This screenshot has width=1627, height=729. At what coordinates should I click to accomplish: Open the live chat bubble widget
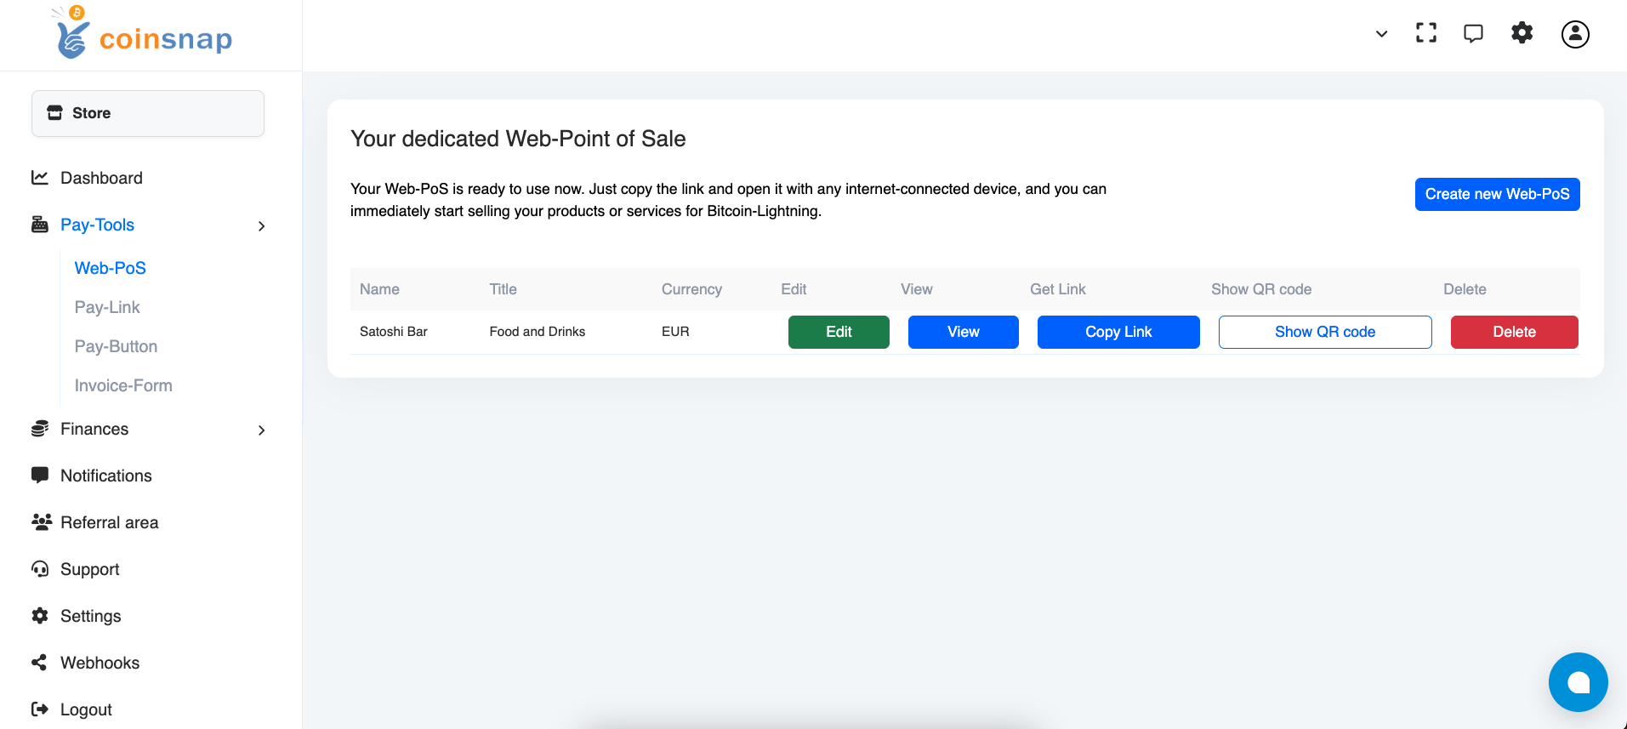[1578, 681]
